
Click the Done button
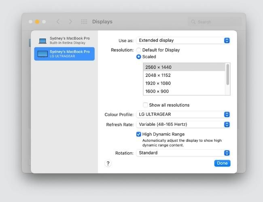pyautogui.click(x=222, y=163)
